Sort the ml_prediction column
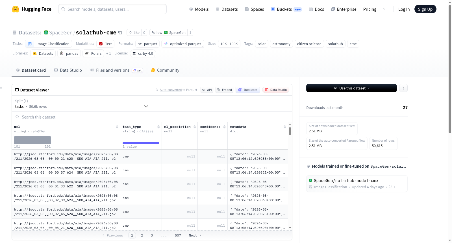 click(195, 127)
